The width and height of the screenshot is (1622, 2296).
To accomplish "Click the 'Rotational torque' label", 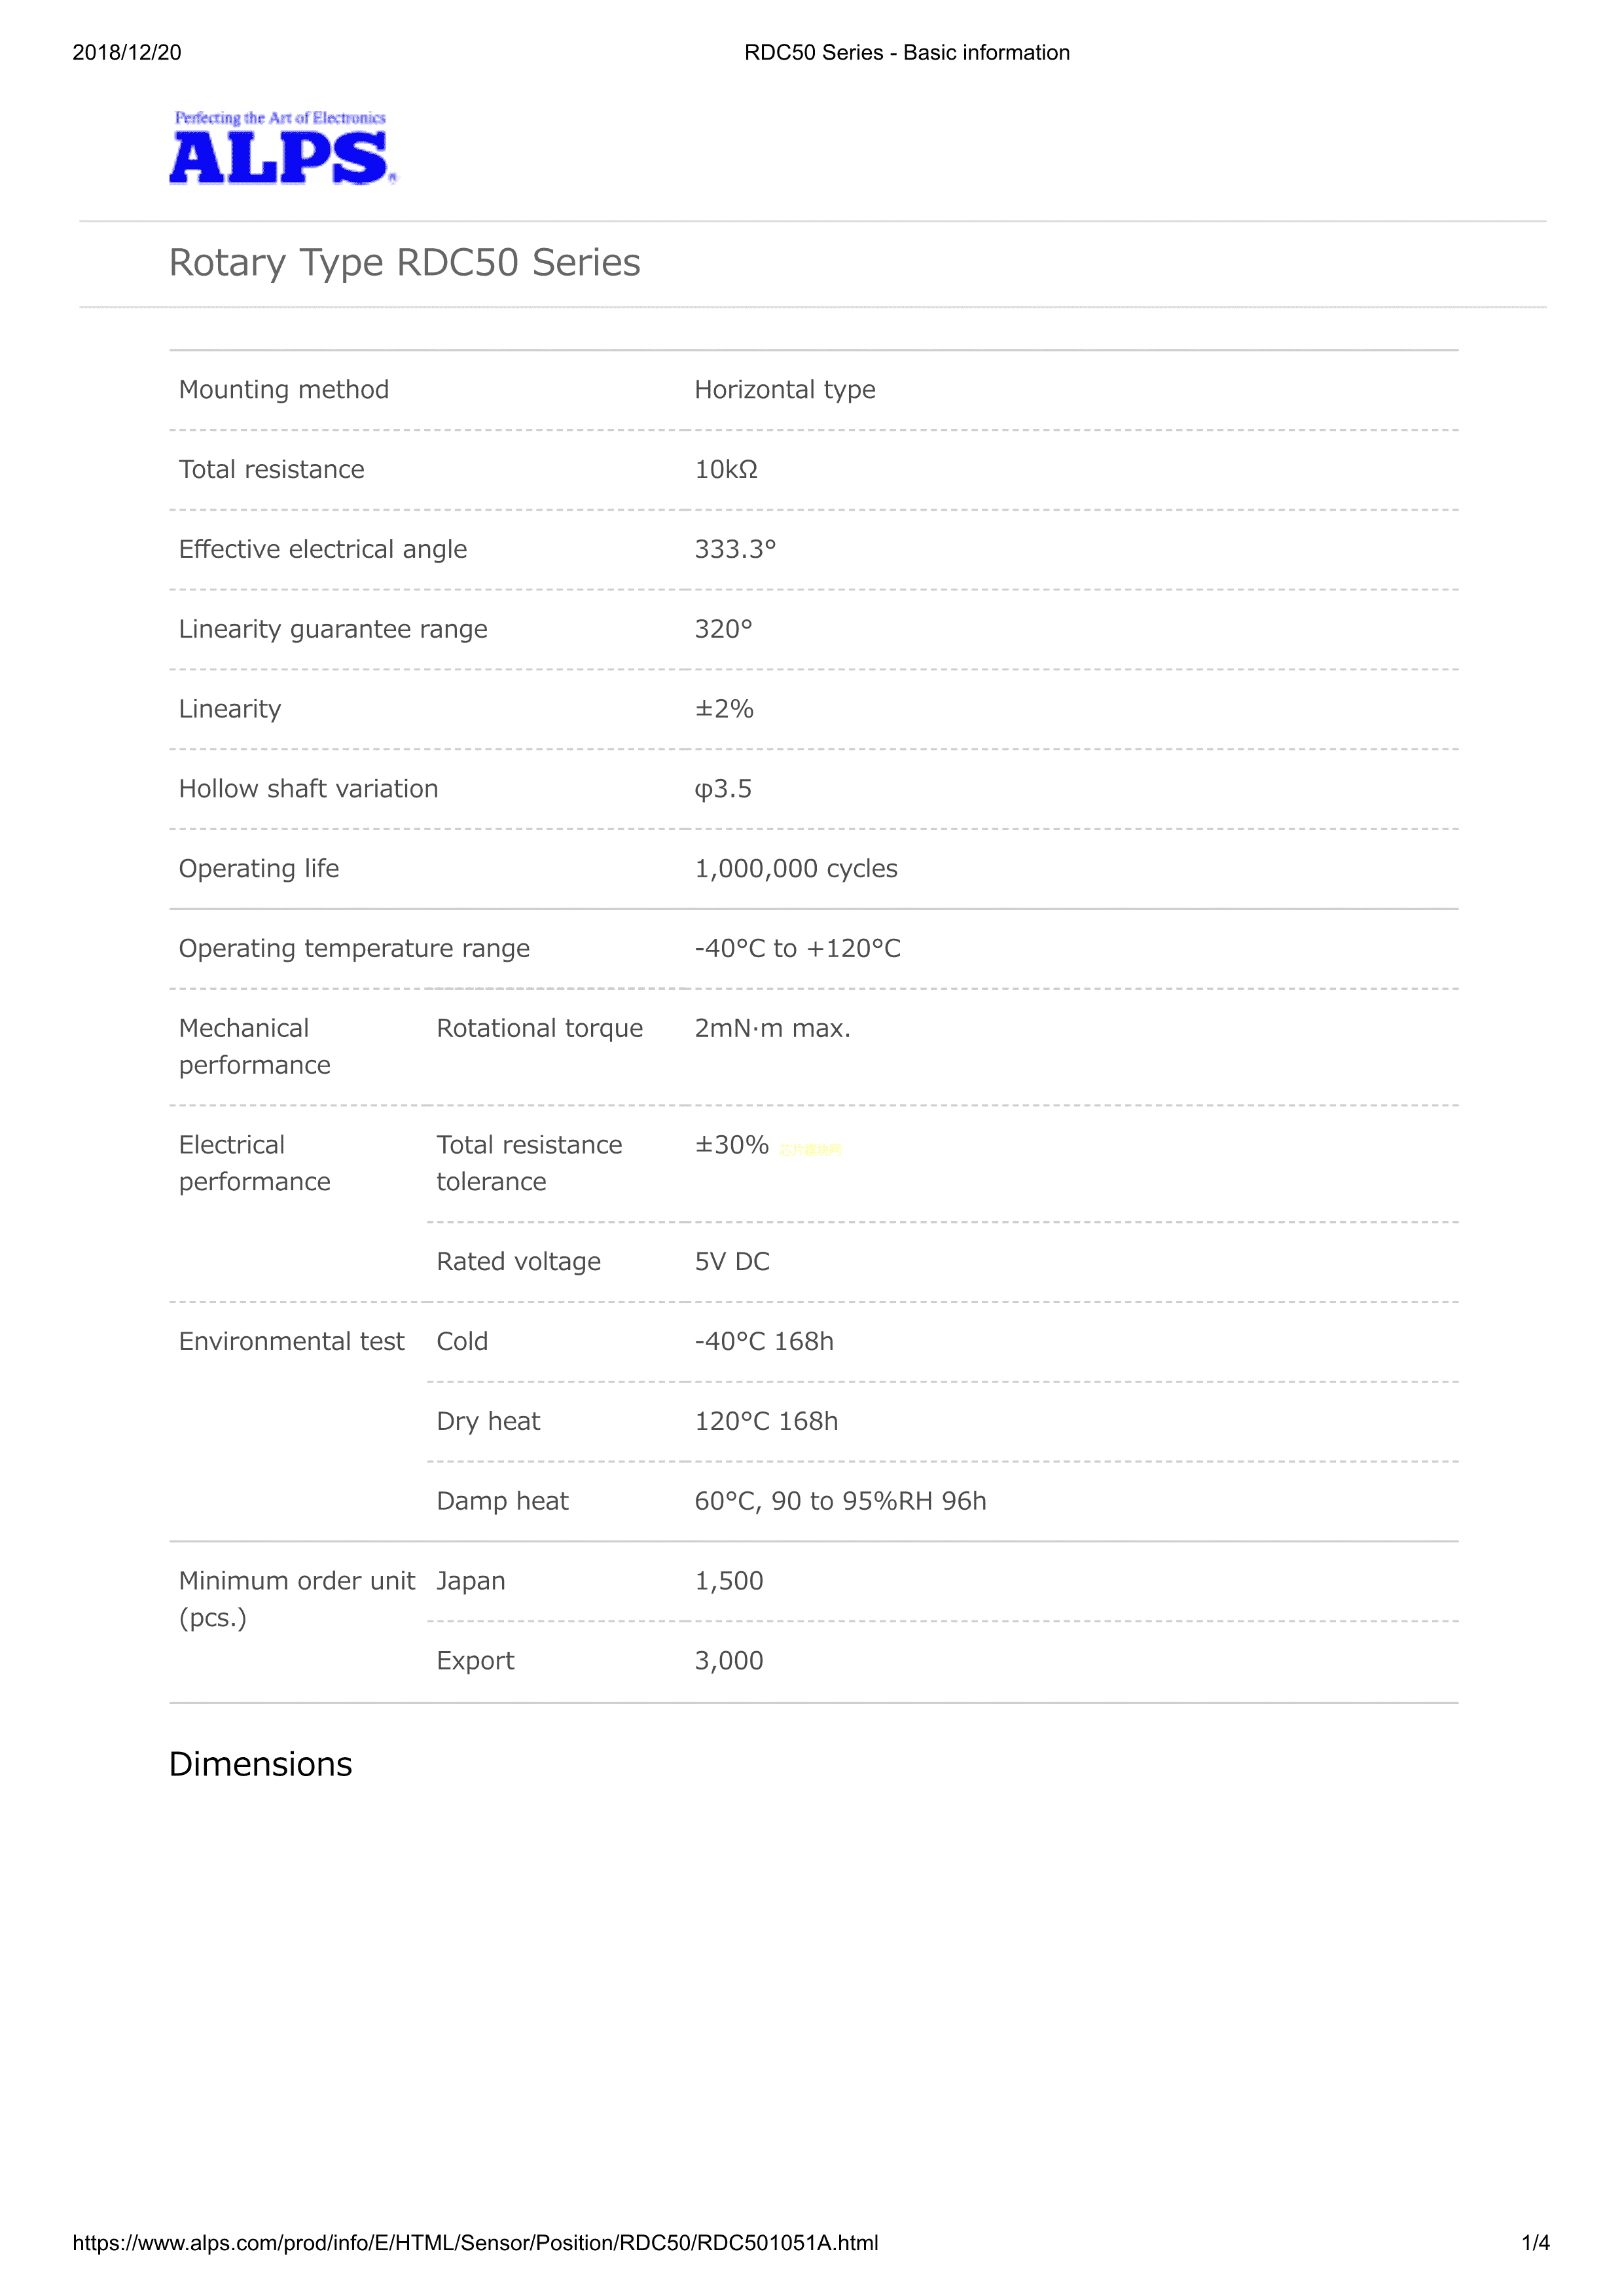I will [539, 1029].
